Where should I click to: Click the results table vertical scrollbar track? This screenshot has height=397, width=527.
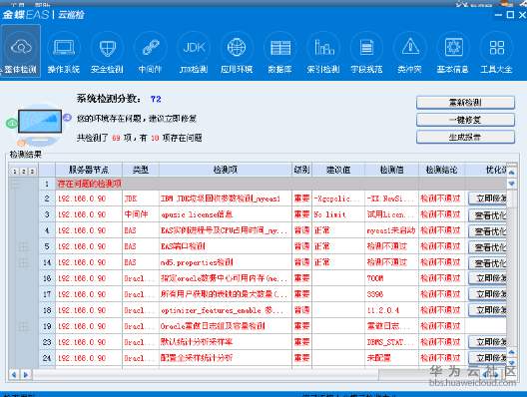click(511, 268)
